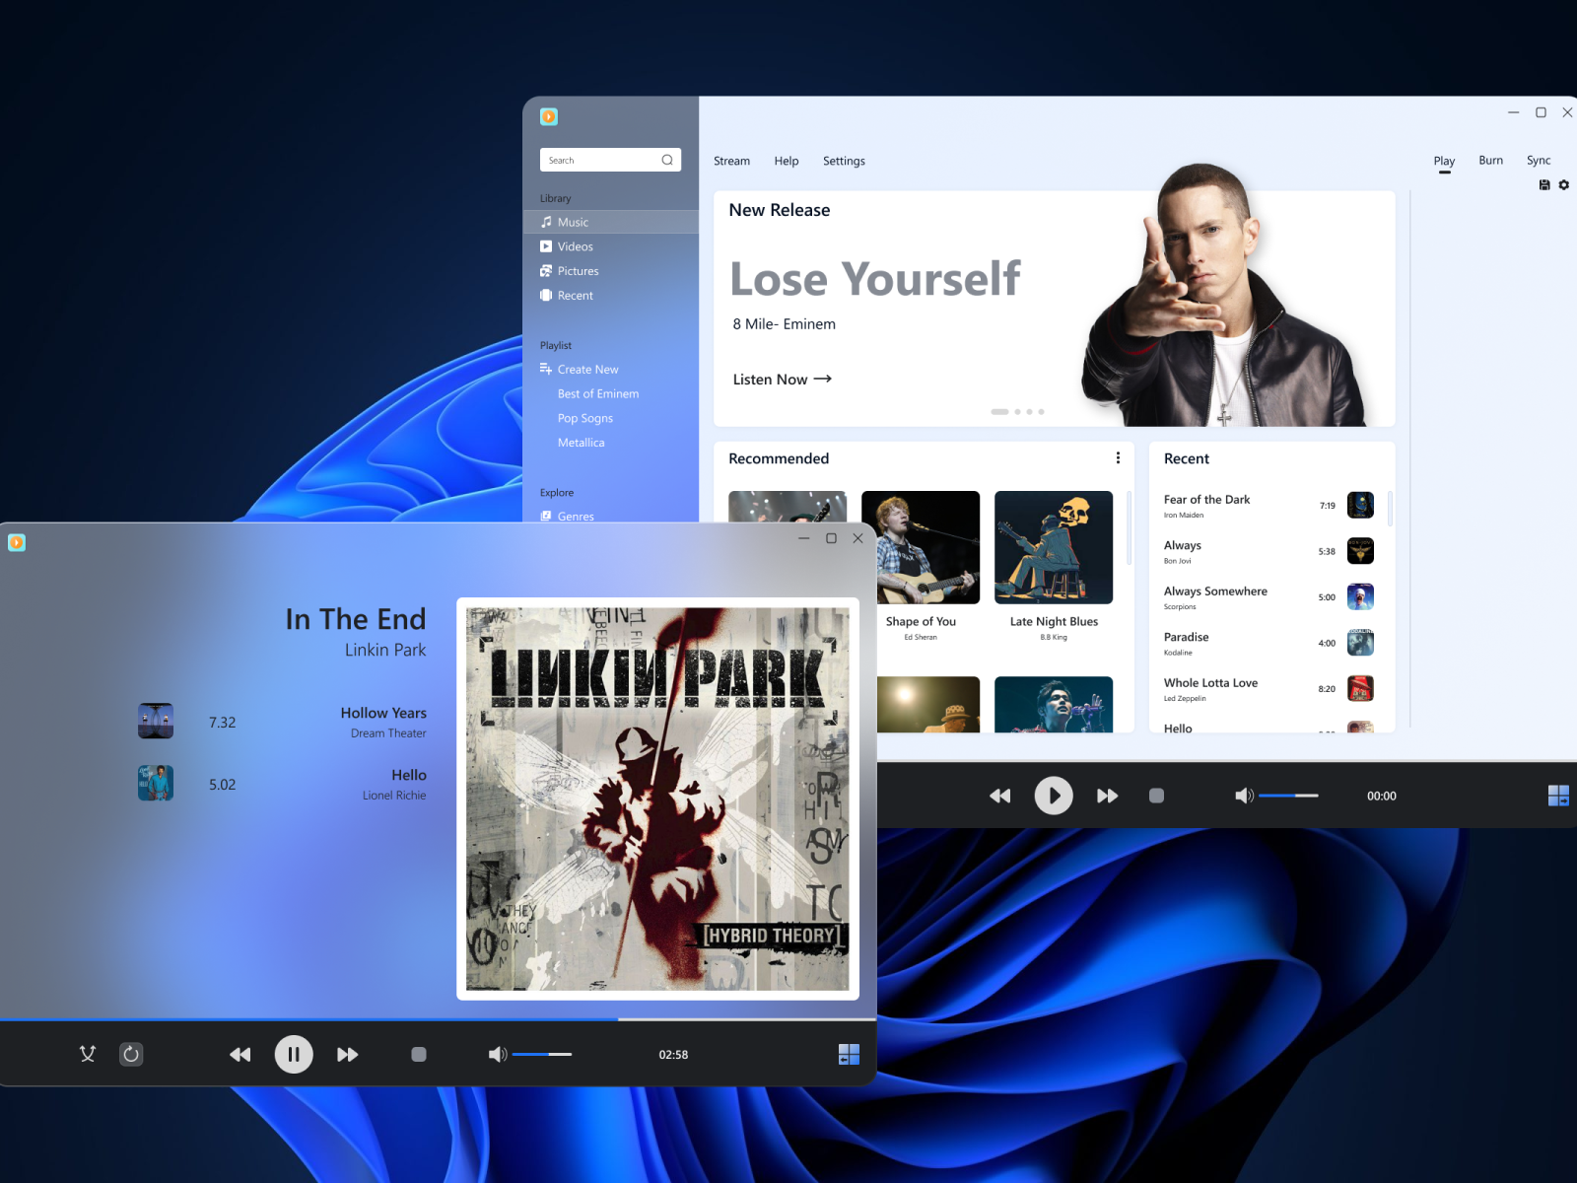
Task: Click rewind in the Now Playing window
Action: click(240, 1055)
